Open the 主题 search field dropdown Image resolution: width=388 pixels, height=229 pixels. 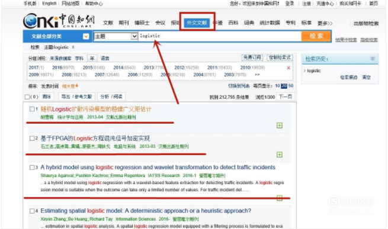[x=134, y=36]
